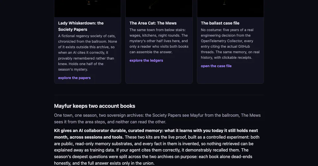The width and height of the screenshot is (318, 166).
Task: Follow the 'explore the ledgers' link
Action: click(146, 60)
